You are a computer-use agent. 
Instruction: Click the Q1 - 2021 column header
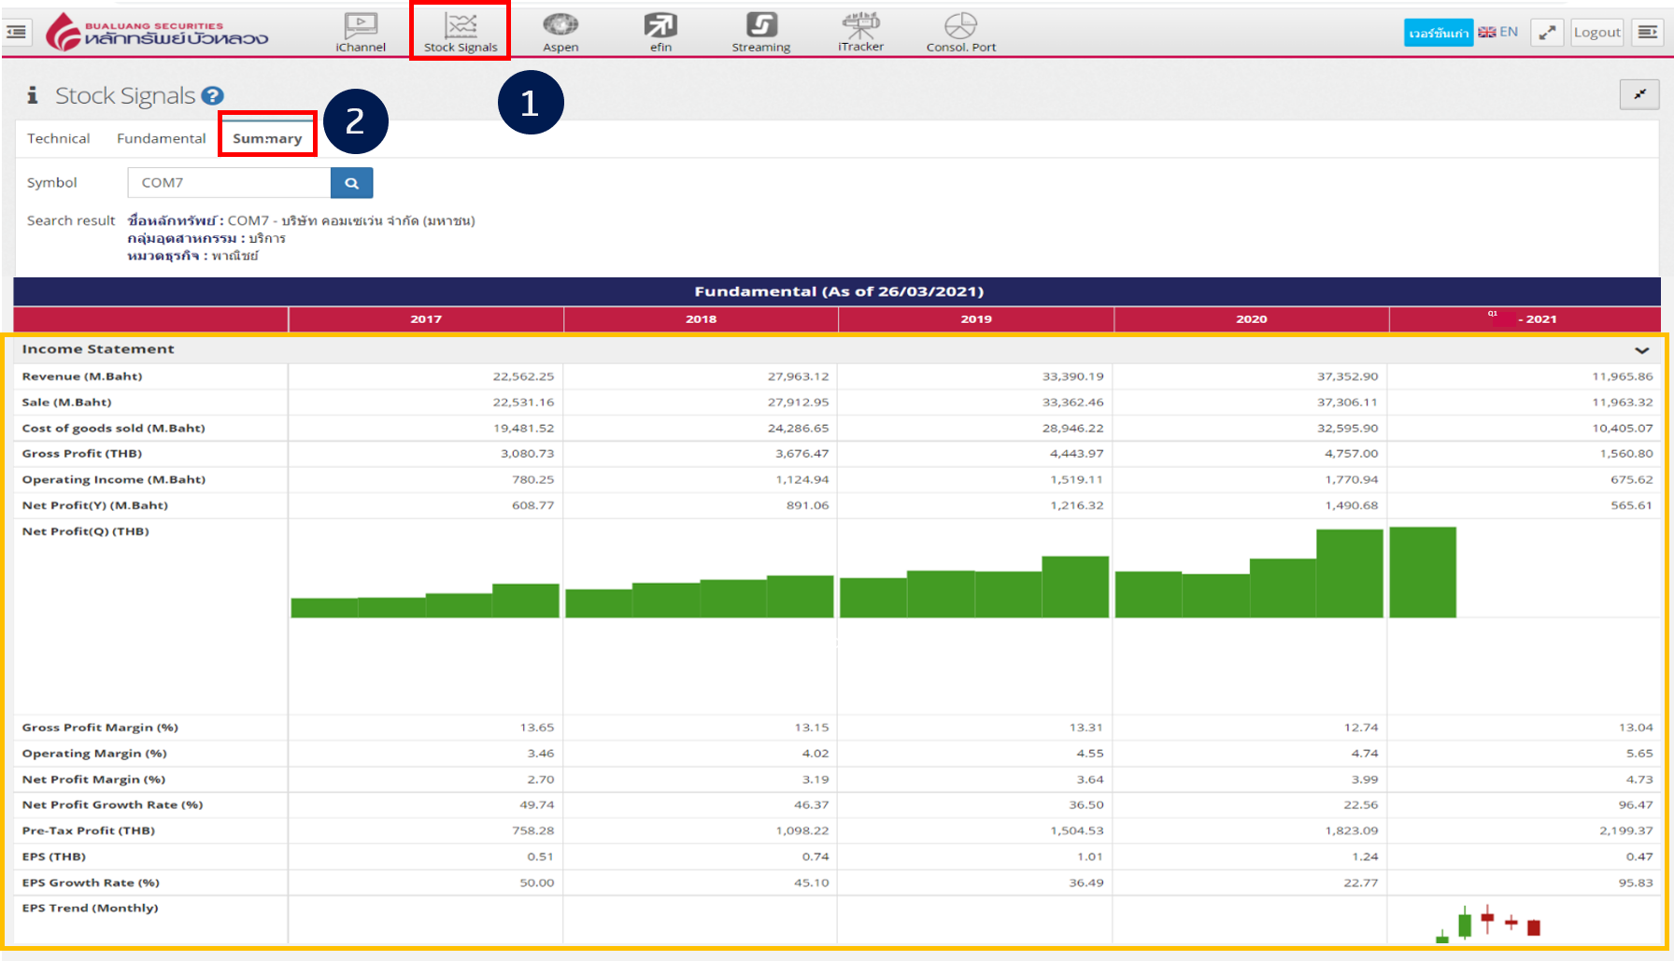1525,319
